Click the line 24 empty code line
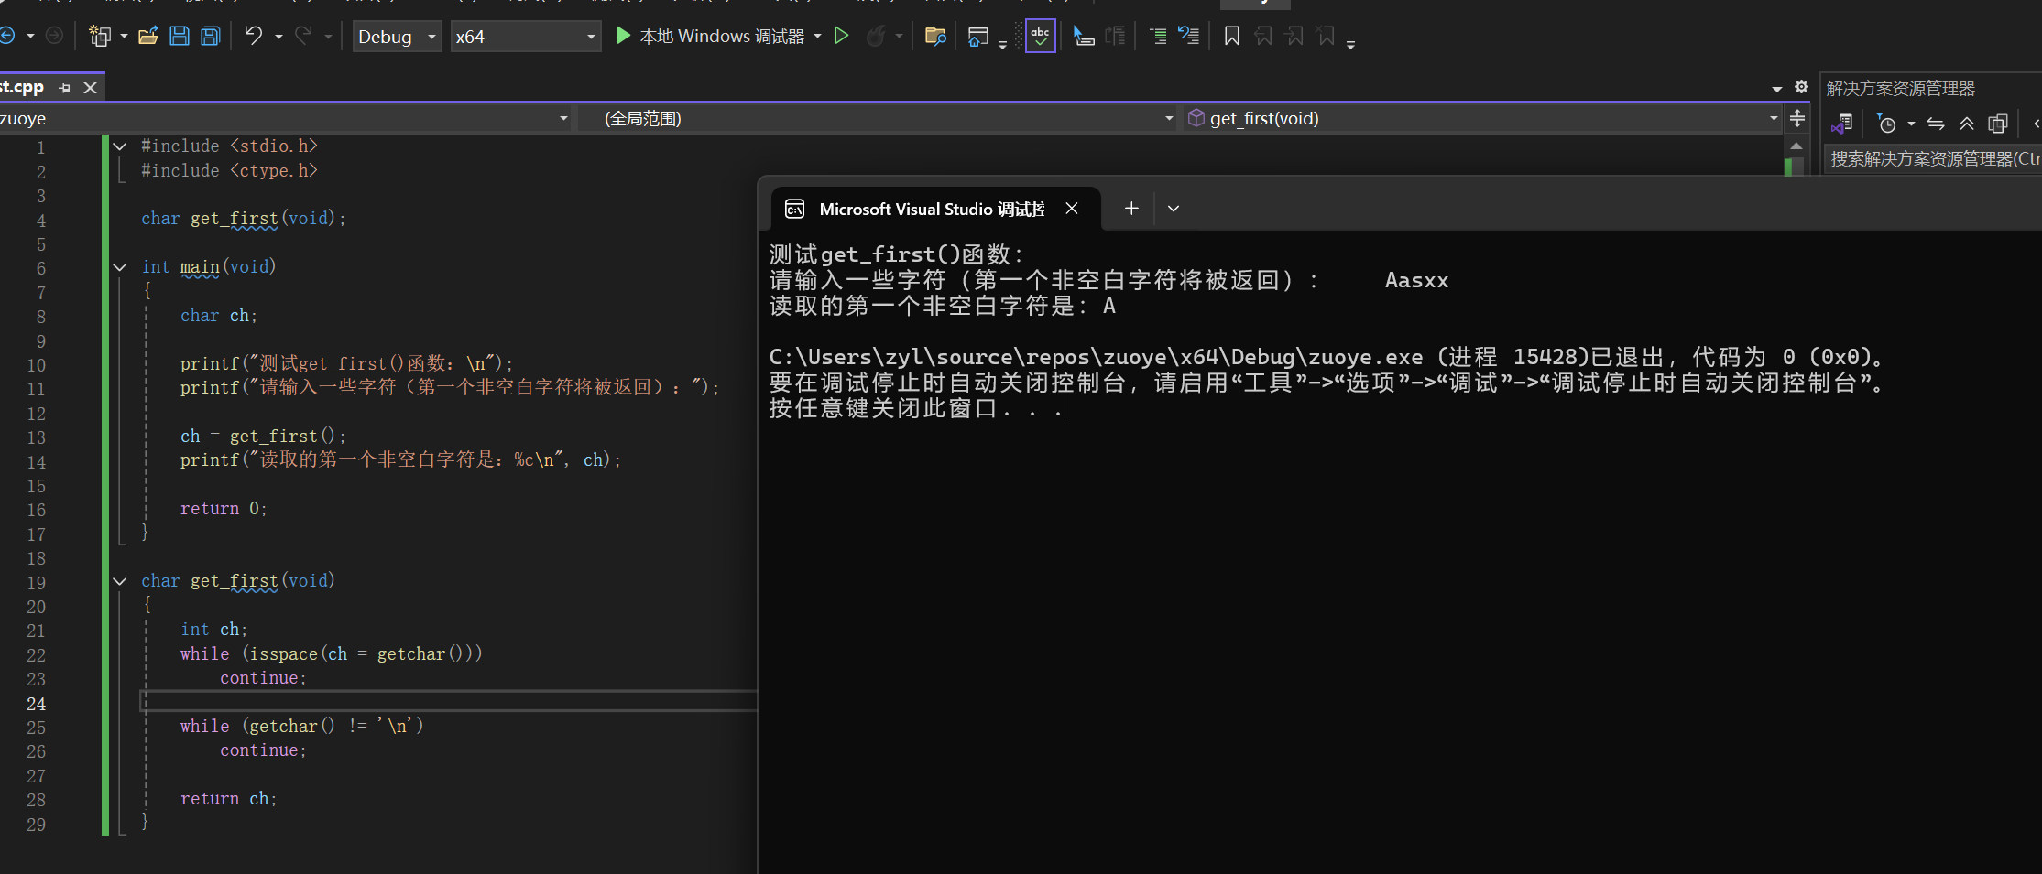Viewport: 2042px width, 874px height. click(x=450, y=702)
